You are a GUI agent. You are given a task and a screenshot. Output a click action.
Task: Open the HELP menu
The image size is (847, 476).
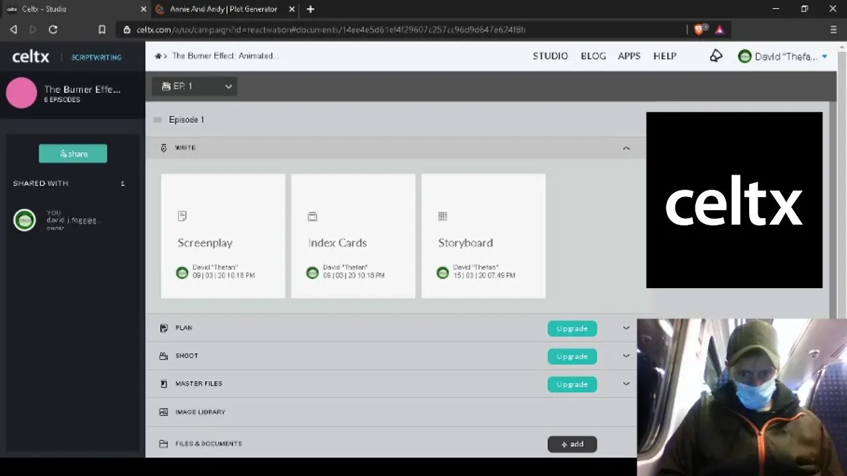(x=664, y=56)
